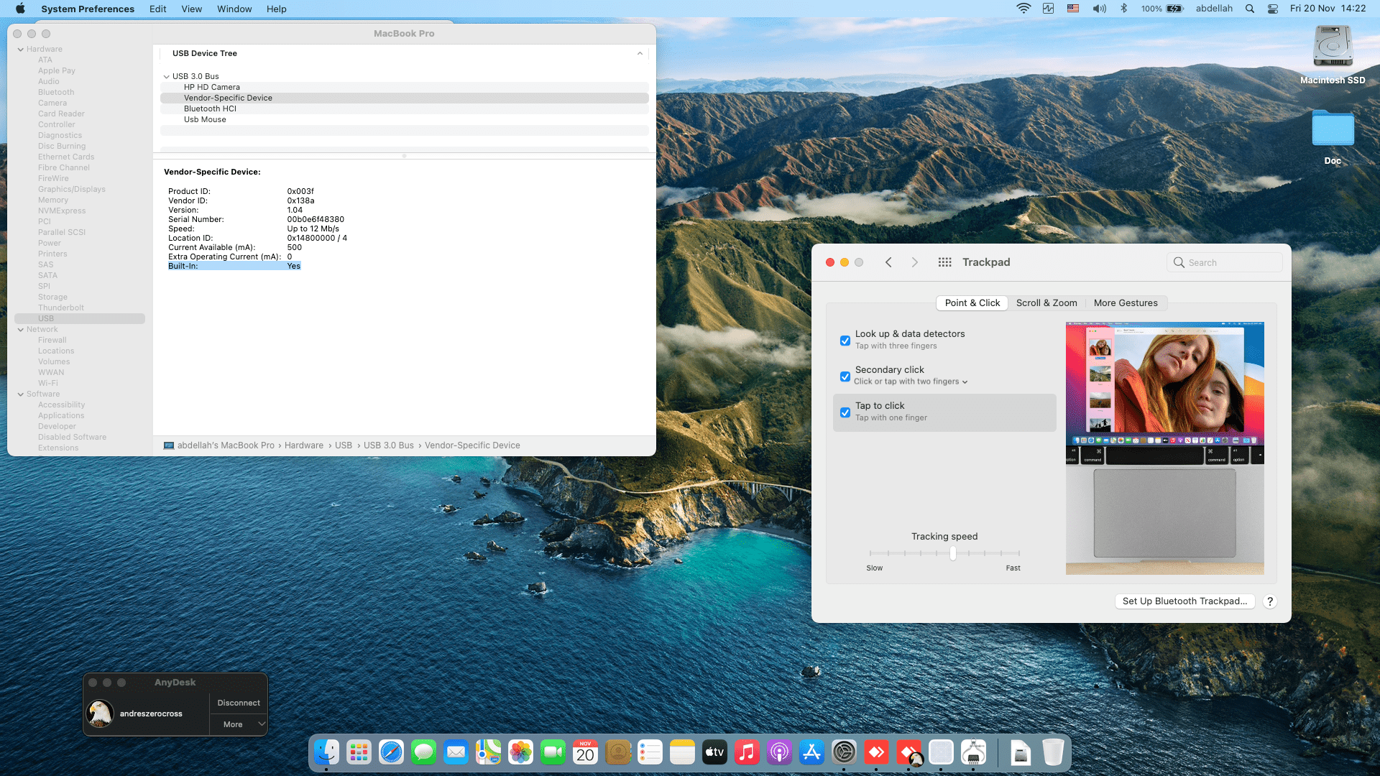Screen dimensions: 1380x776
Task: Go back with the Trackpad back arrow
Action: pyautogui.click(x=888, y=262)
